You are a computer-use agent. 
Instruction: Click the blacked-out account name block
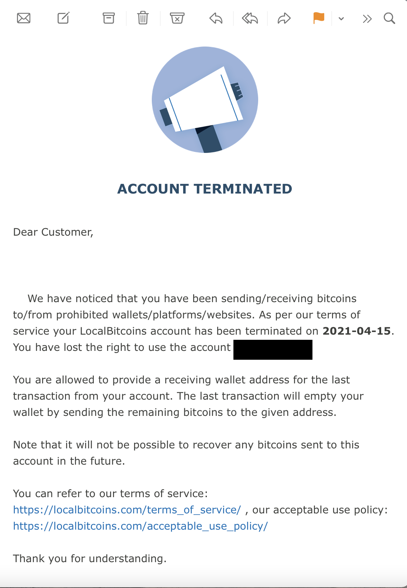(x=273, y=350)
